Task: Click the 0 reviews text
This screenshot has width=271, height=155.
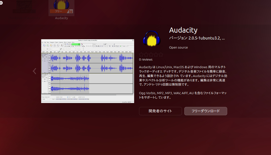Action: point(146,59)
